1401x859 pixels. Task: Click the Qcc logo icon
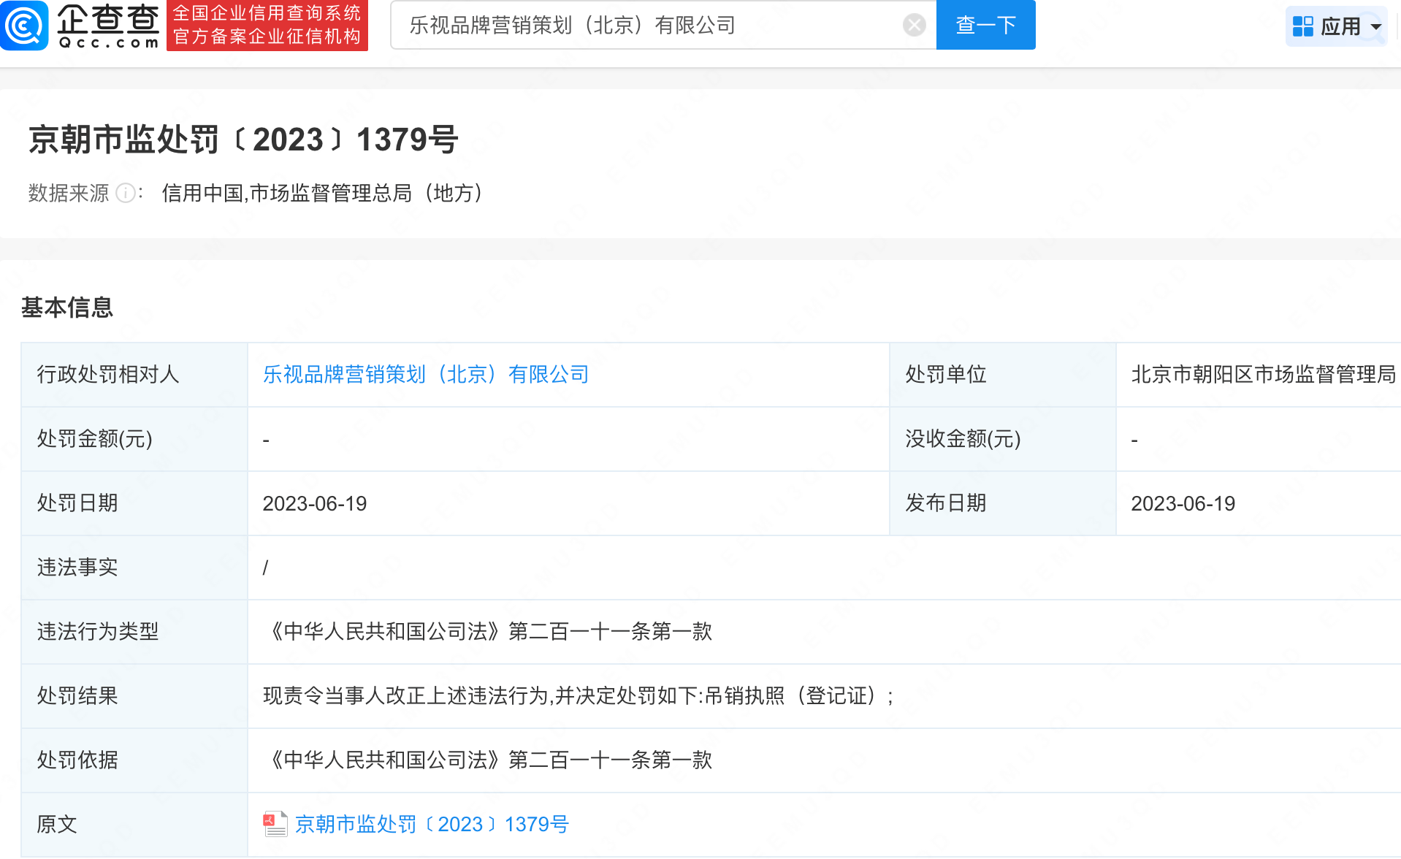tap(24, 26)
